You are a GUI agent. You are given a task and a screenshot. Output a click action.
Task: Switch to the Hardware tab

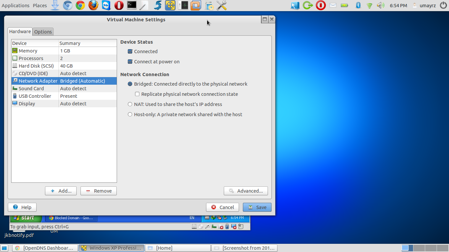click(20, 31)
